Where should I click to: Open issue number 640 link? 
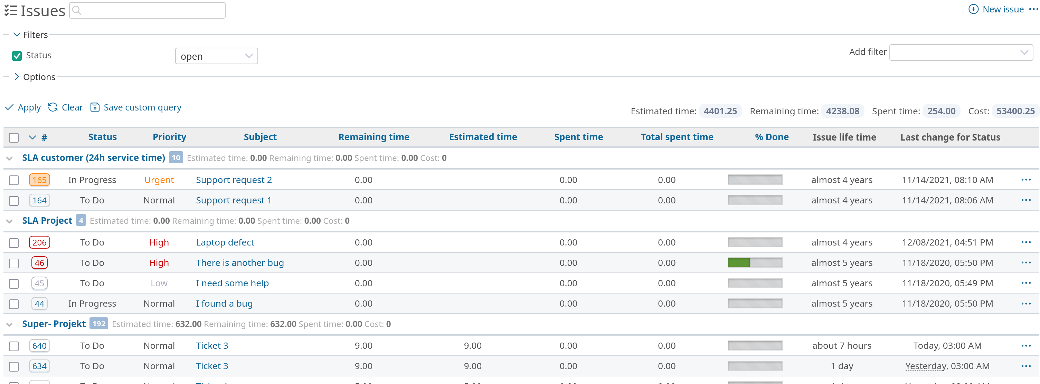click(x=40, y=346)
